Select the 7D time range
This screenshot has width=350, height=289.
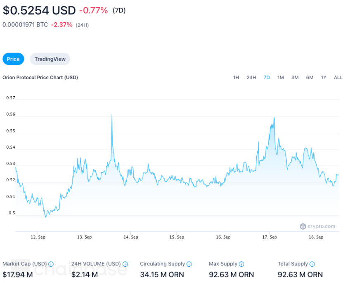coord(267,78)
